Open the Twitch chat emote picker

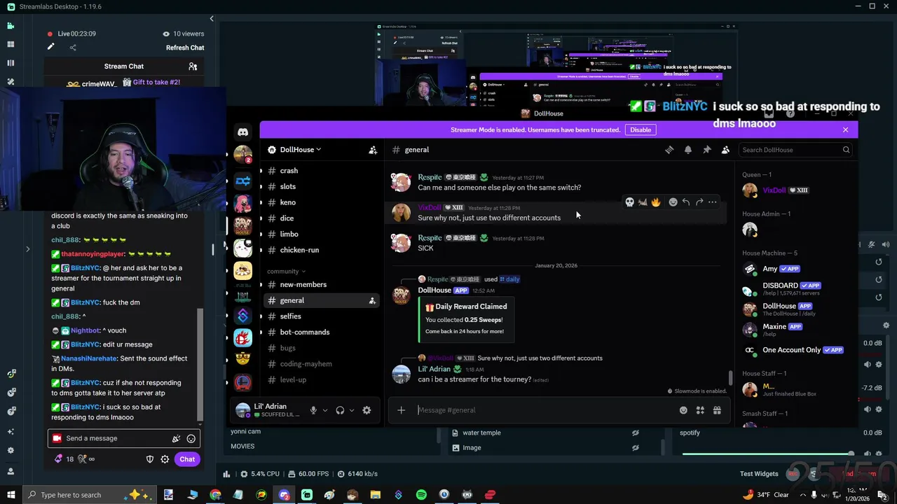coord(191,438)
